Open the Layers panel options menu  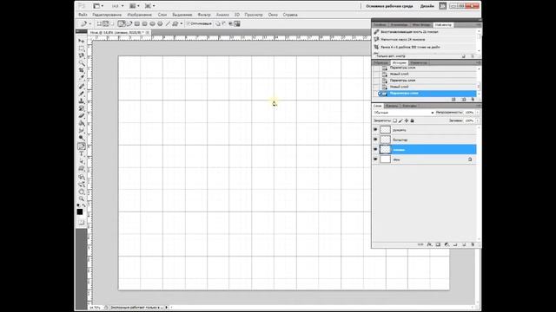point(478,106)
